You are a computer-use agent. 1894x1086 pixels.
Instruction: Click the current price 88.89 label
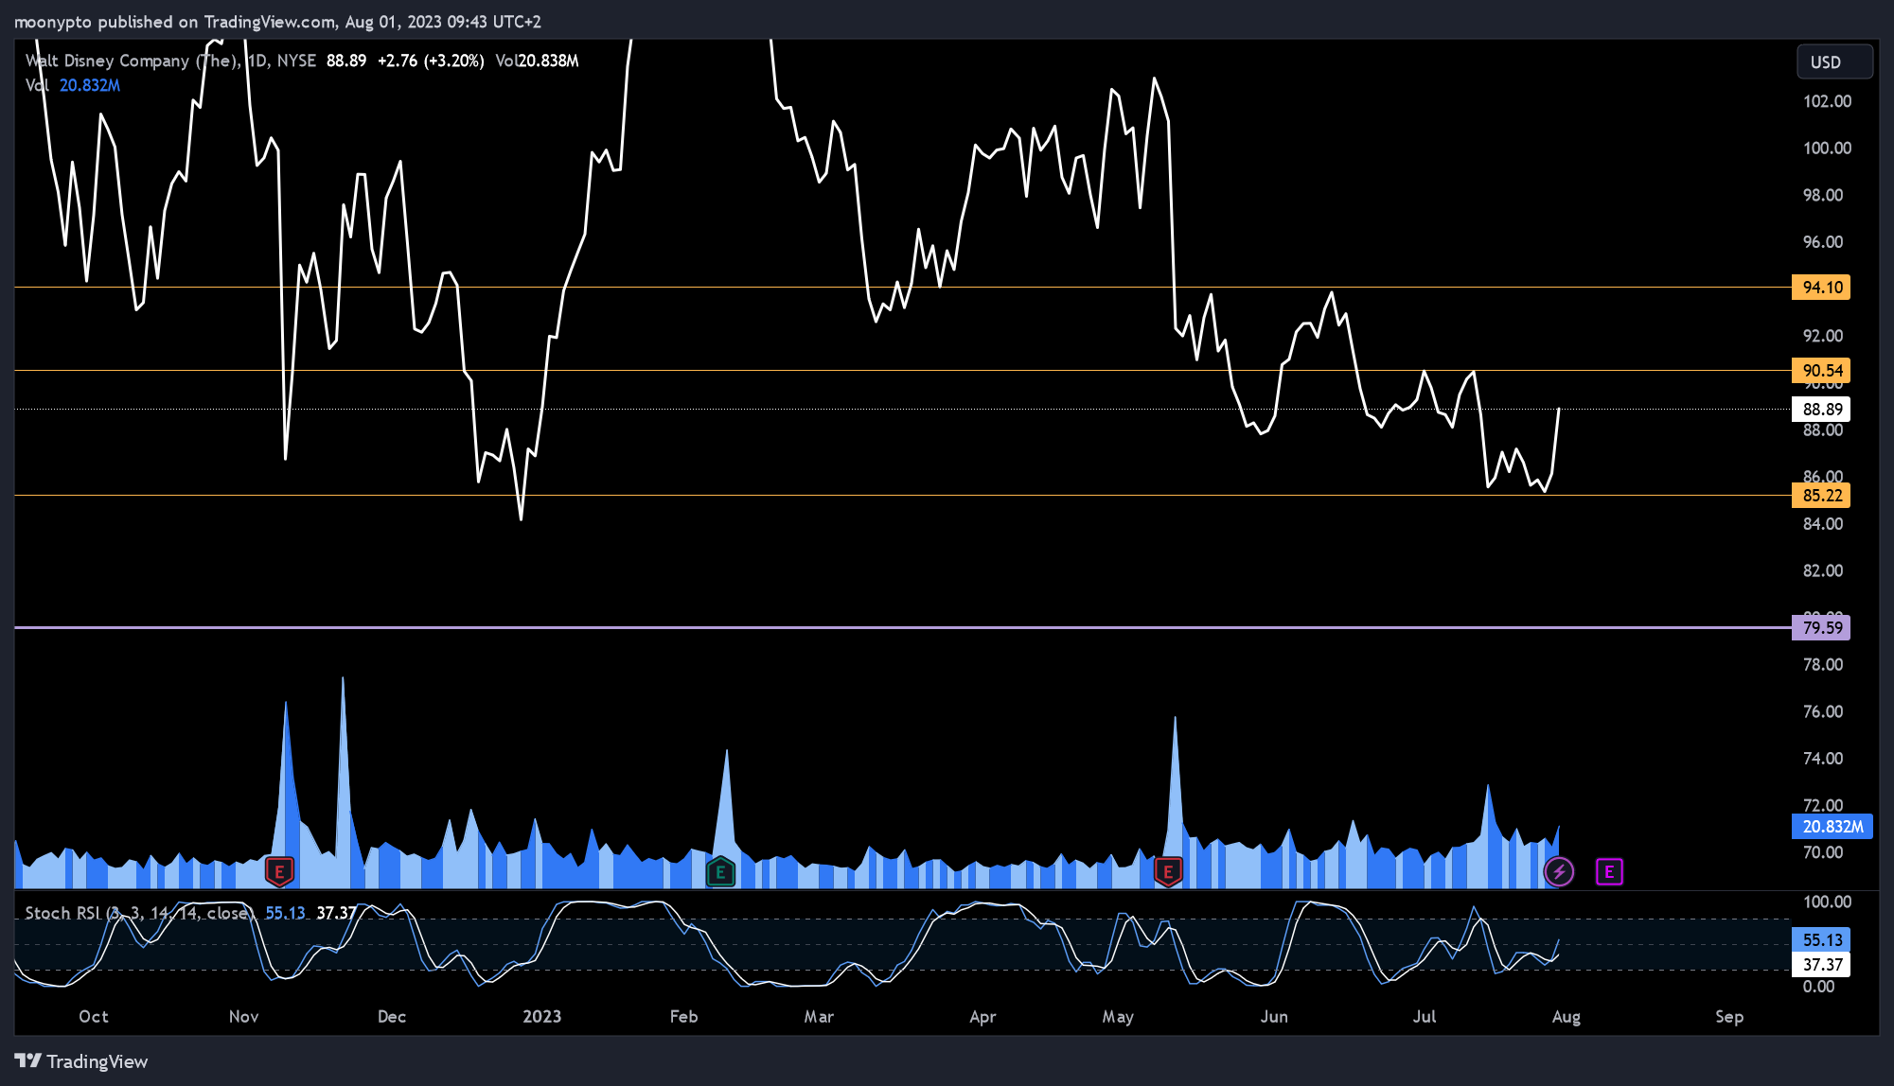1821,410
